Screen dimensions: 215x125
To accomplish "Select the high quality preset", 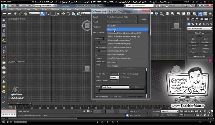I will (x=127, y=29).
